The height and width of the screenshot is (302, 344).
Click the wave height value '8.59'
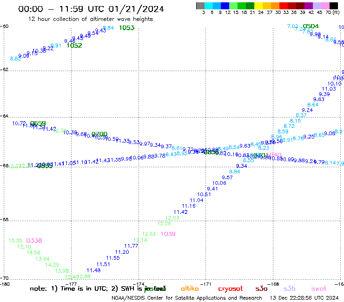pyautogui.click(x=283, y=131)
